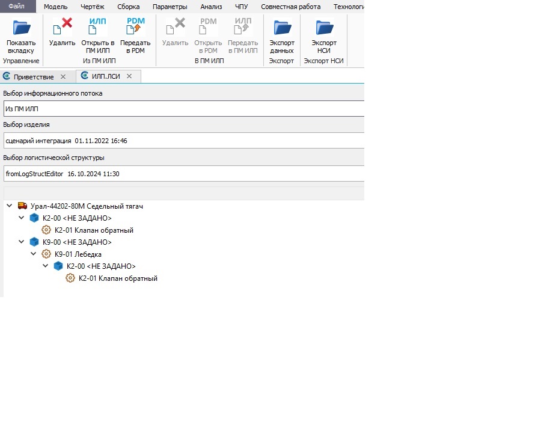Open the Сборка ribbon tab
544x433 pixels.
129,7
